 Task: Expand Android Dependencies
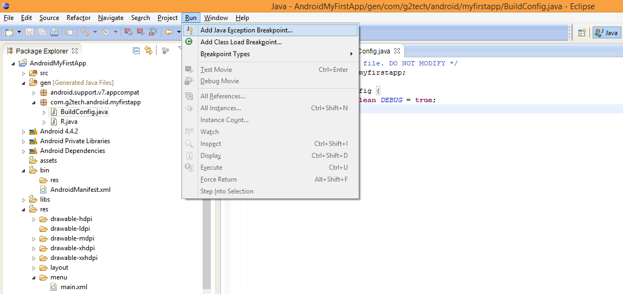point(23,151)
